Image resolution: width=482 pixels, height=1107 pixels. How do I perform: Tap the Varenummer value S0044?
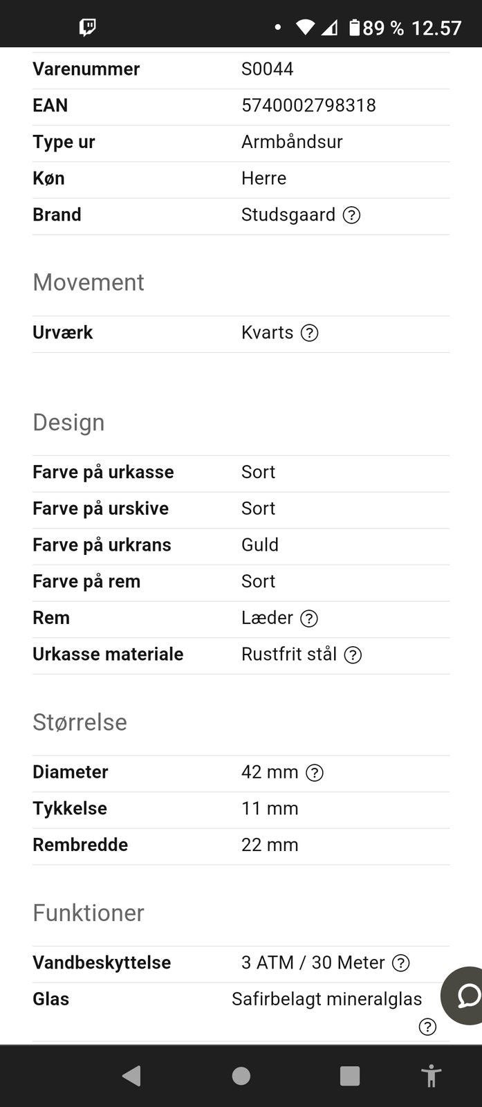pyautogui.click(x=267, y=69)
